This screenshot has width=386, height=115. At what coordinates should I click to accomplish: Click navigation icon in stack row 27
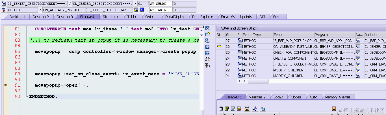[x=358, y=41]
